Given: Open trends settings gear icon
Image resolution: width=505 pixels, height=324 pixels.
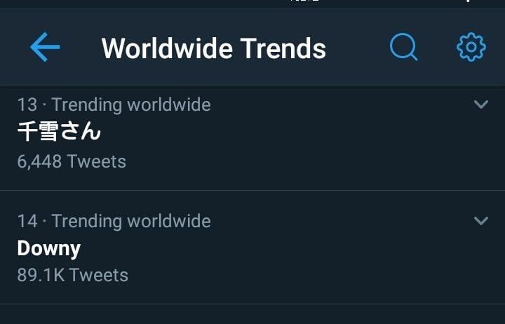Looking at the screenshot, I should [471, 48].
